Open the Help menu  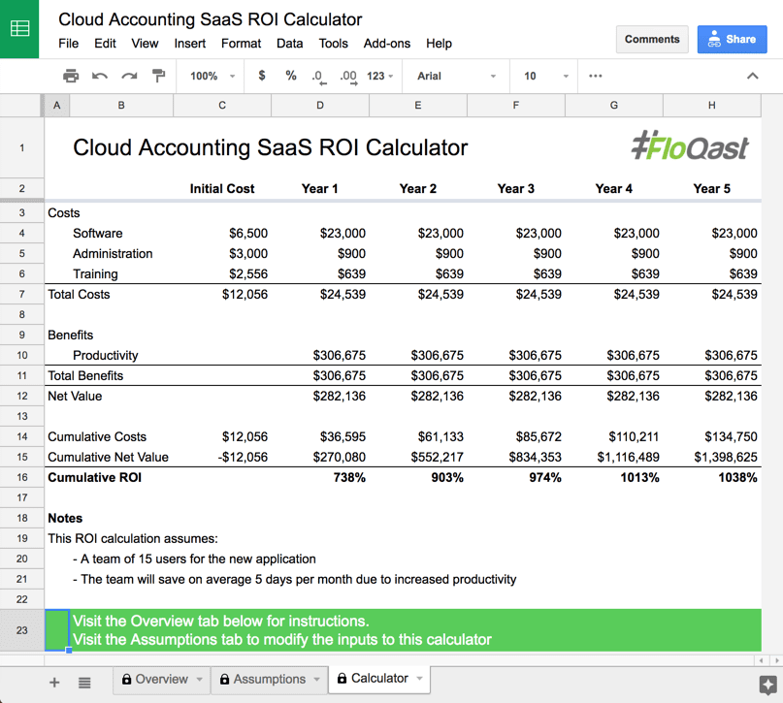point(439,44)
